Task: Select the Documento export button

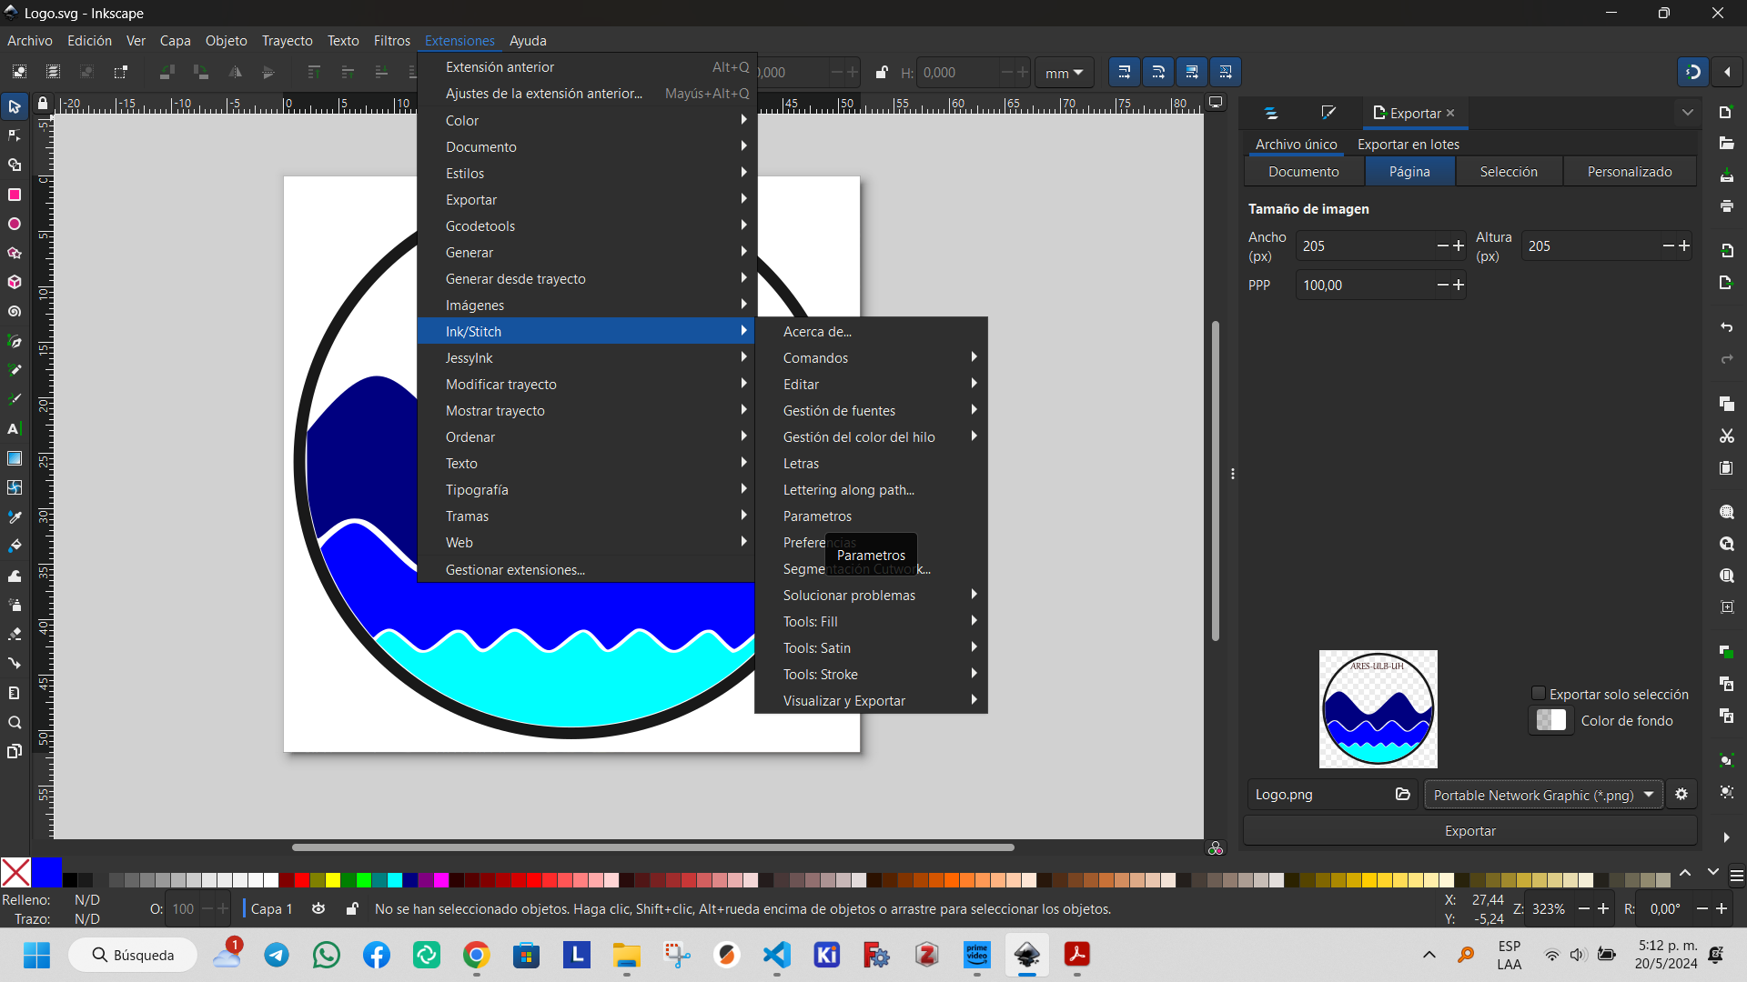Action: 1303,171
